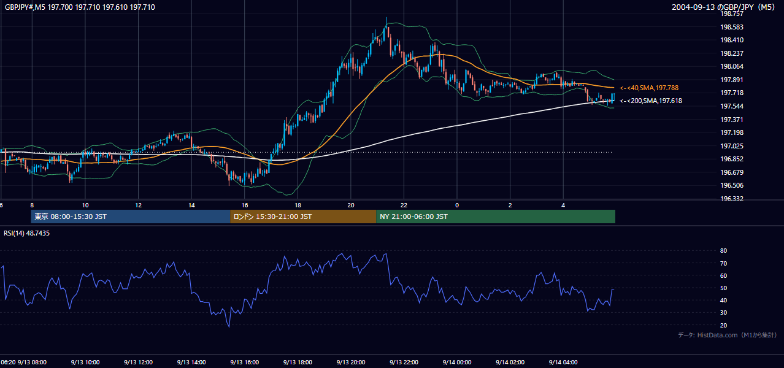Click RSI scale value 40

click(724, 301)
